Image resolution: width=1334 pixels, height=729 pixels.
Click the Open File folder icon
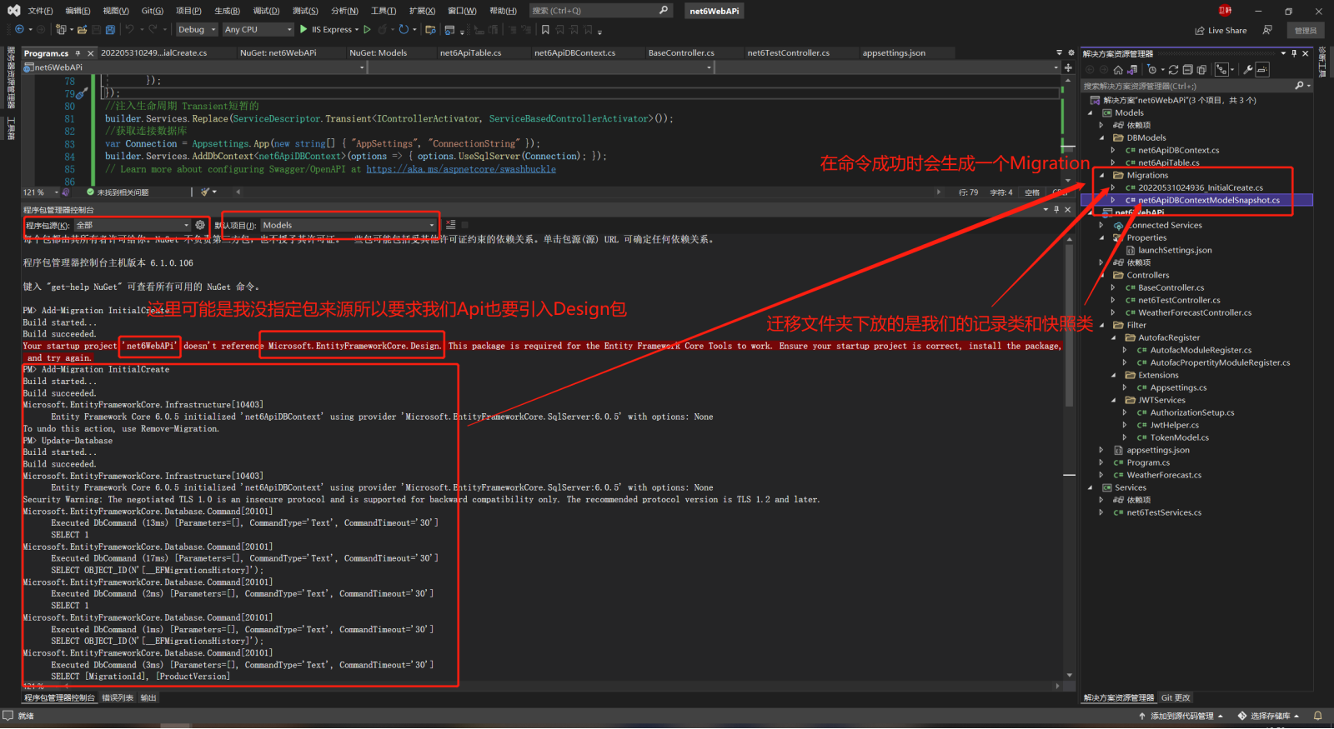(x=82, y=29)
